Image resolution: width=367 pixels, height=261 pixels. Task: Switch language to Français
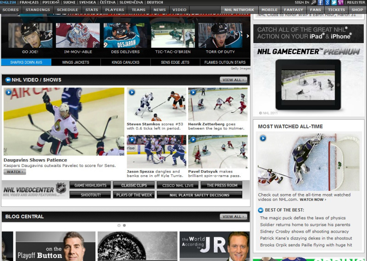pos(29,2)
